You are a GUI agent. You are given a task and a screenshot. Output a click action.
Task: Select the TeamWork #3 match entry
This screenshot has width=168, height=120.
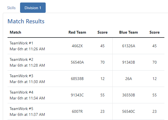(21, 76)
